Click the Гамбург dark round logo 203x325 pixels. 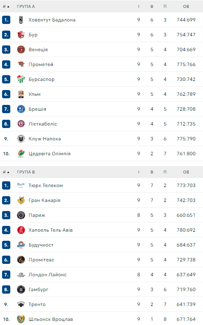(21, 289)
